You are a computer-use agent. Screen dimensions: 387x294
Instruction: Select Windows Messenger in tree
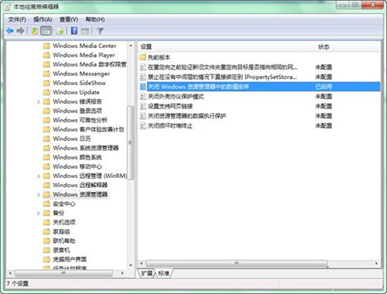81,73
